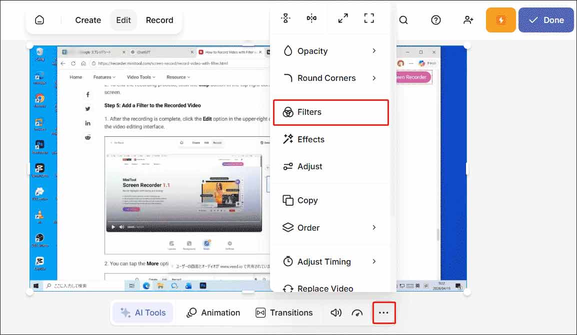Screen dimensions: 577x335
Task: Expand Features dropdown in the webpage nav
Action: pos(104,77)
